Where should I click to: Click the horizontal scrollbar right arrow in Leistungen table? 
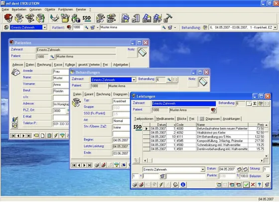click(x=262, y=161)
